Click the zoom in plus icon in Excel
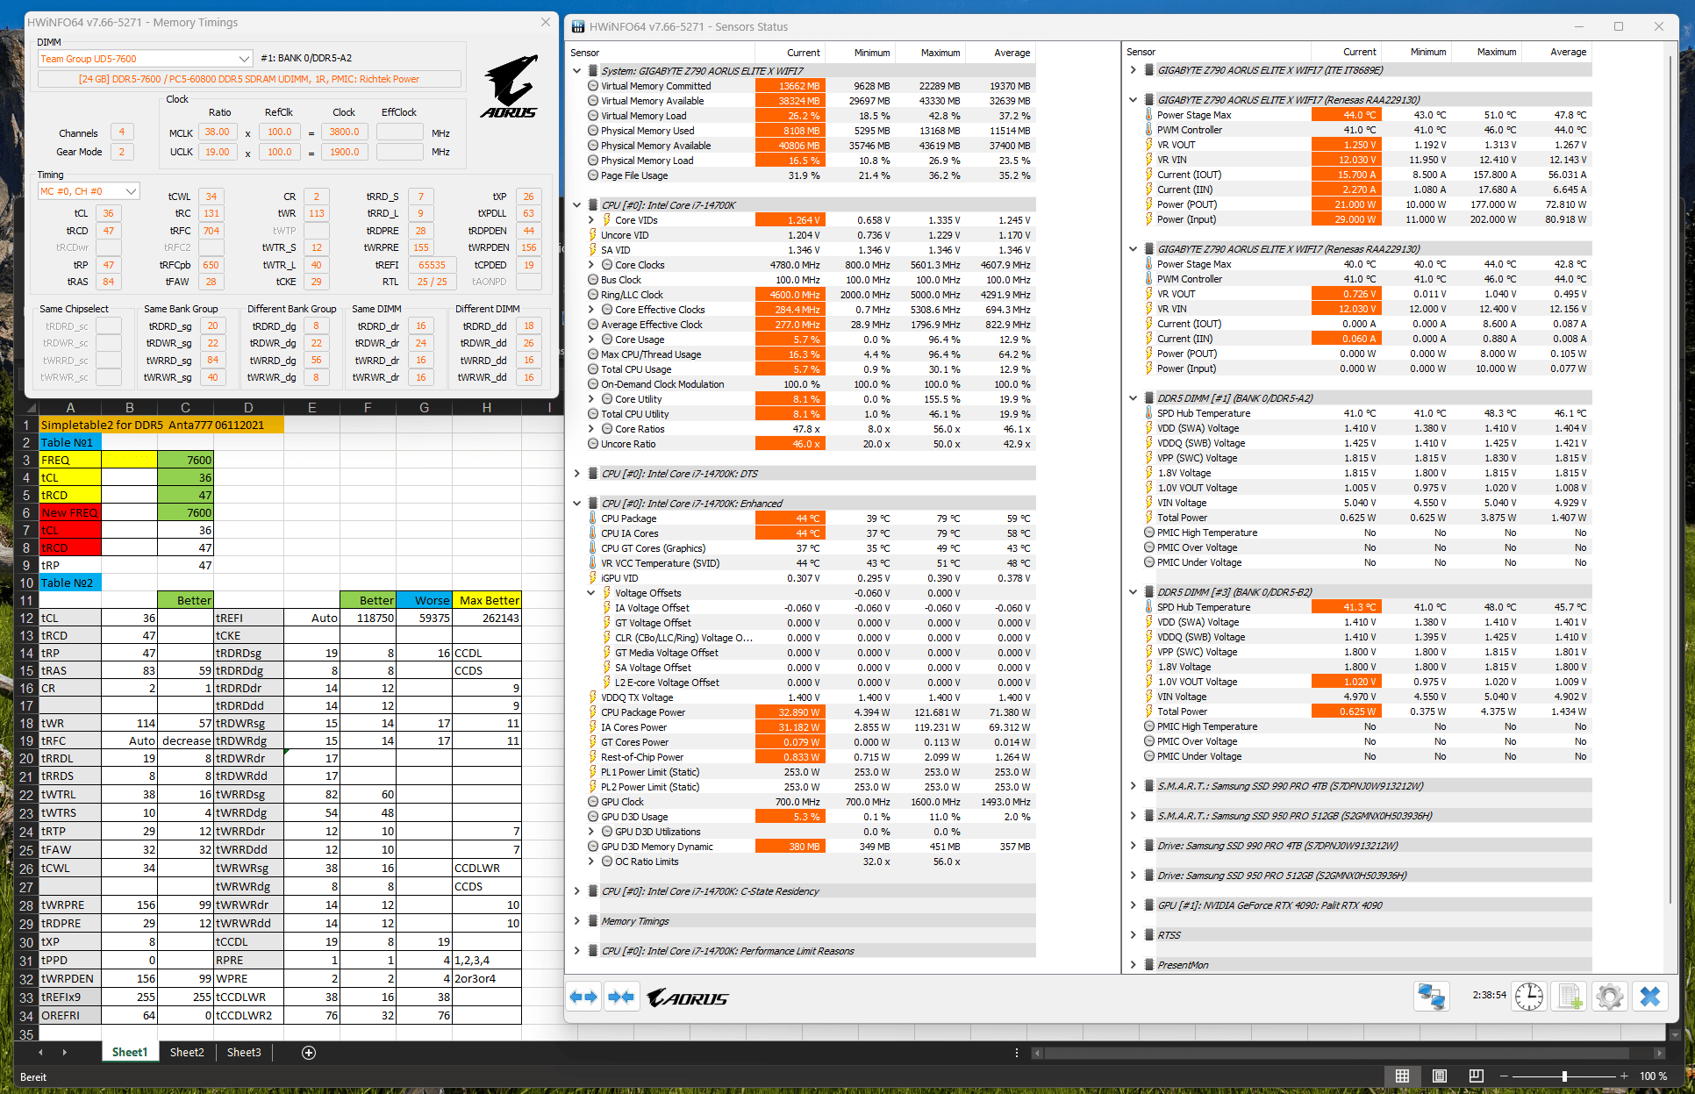Screen dimensions: 1695x1094 1624,1076
